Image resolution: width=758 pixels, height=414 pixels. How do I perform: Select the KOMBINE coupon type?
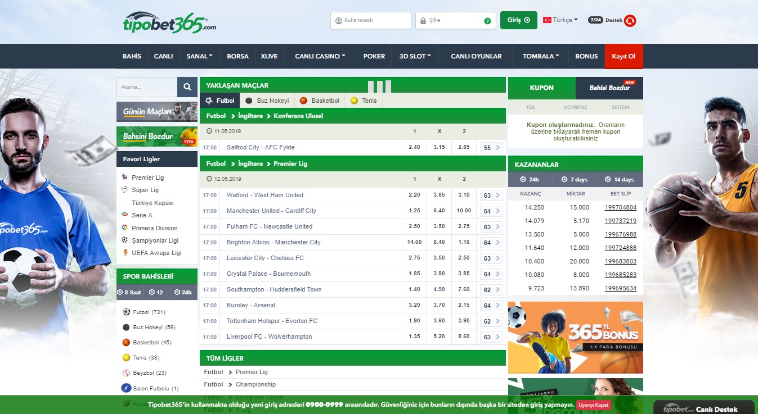[x=576, y=107]
